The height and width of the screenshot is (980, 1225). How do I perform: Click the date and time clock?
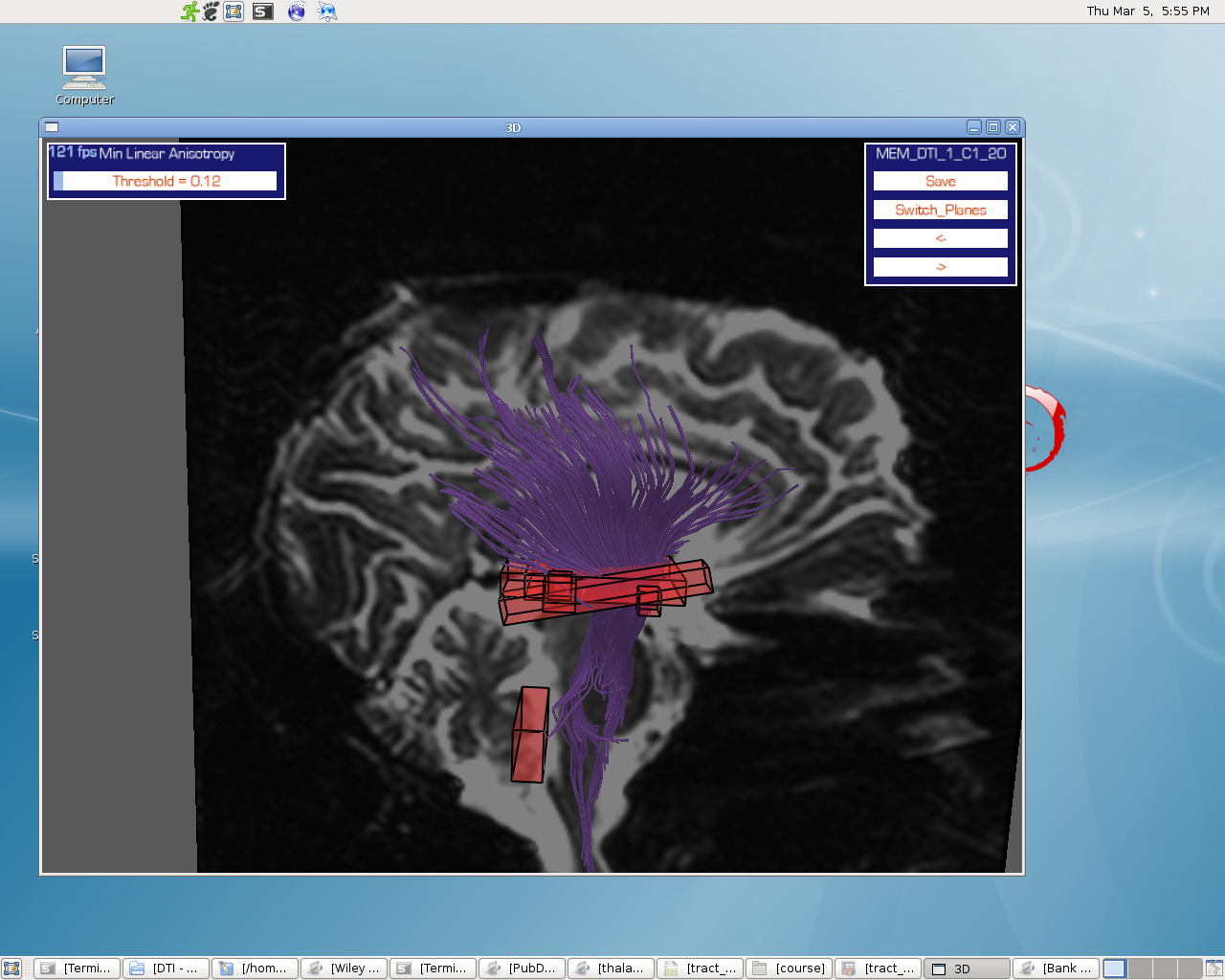click(x=1147, y=11)
